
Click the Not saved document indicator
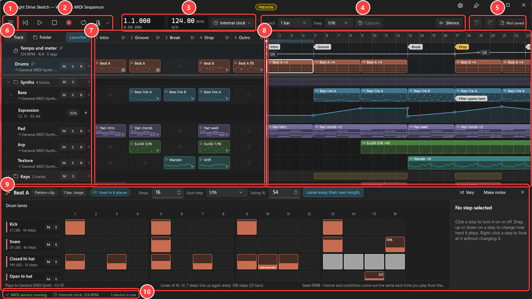pyautogui.click(x=512, y=23)
